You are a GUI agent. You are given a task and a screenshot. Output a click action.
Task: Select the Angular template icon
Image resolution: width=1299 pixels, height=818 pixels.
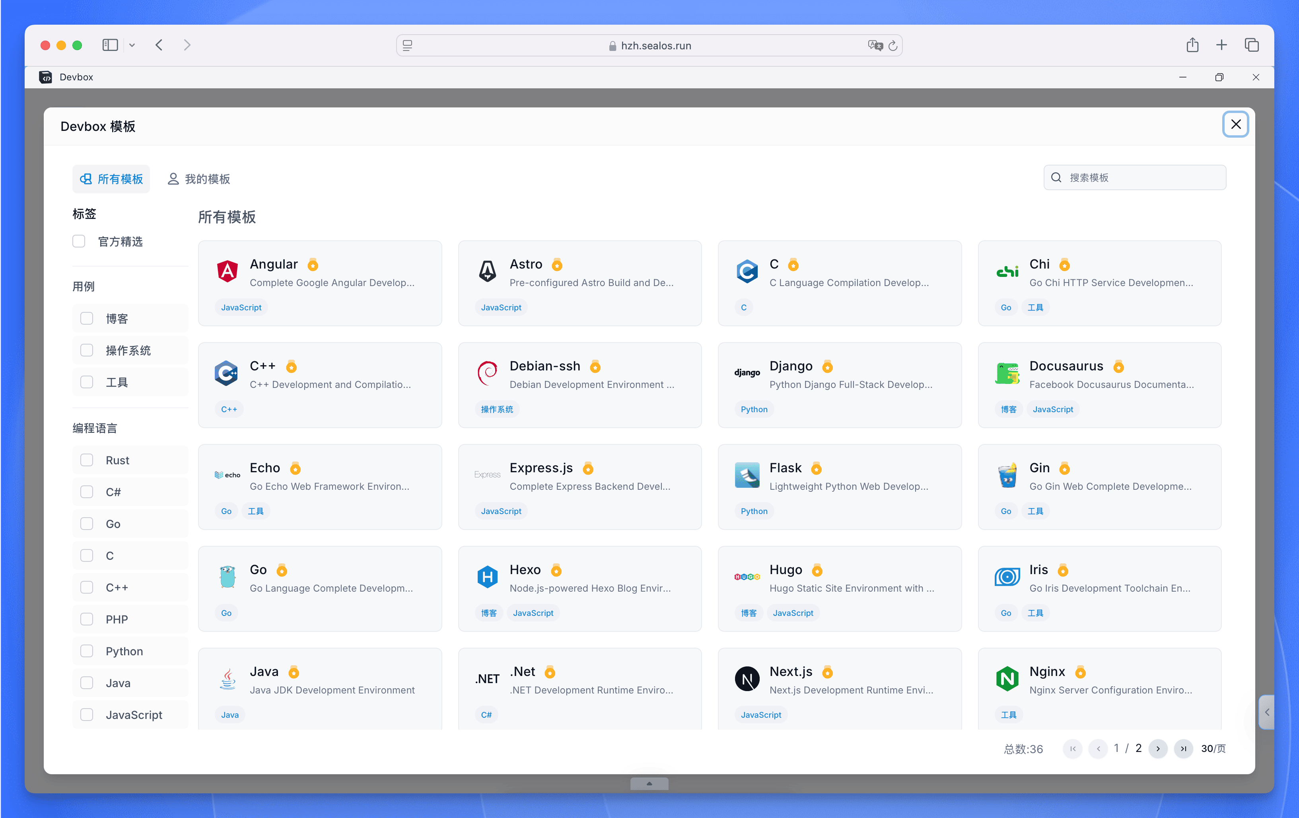click(228, 272)
